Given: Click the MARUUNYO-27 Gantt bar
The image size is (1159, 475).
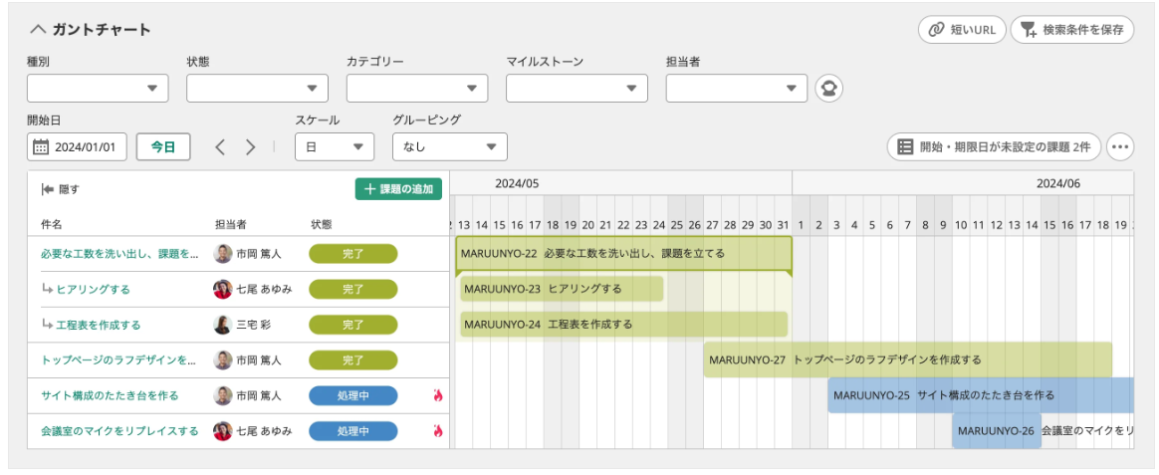Looking at the screenshot, I should tap(908, 359).
